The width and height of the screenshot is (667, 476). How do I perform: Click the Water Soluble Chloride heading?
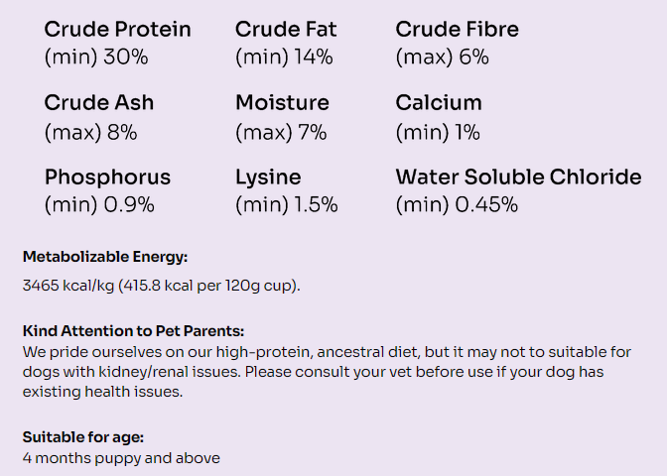pyautogui.click(x=518, y=178)
